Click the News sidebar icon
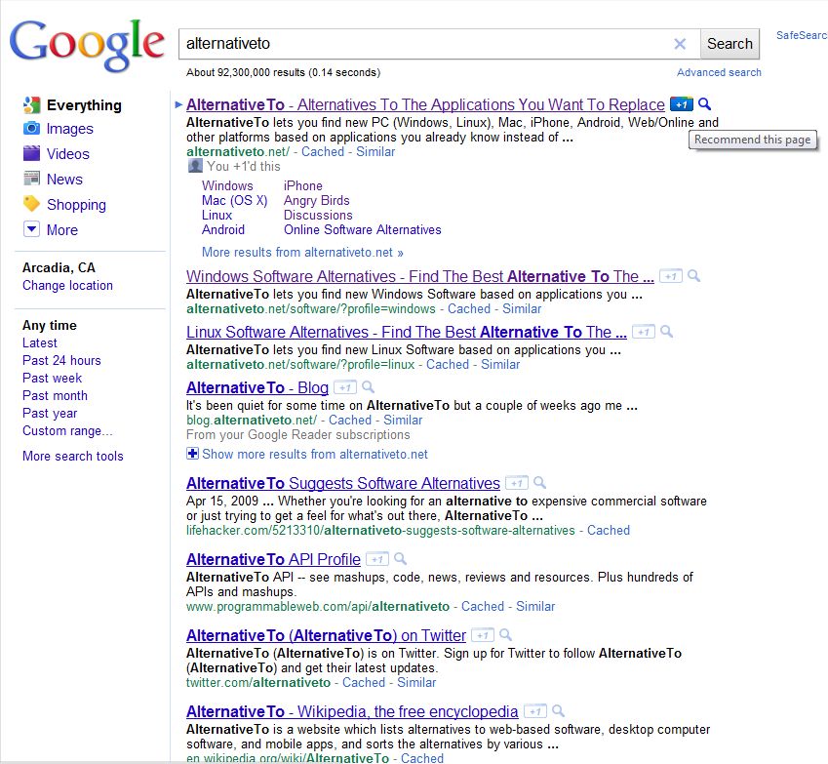Image resolution: width=828 pixels, height=764 pixels. point(32,180)
